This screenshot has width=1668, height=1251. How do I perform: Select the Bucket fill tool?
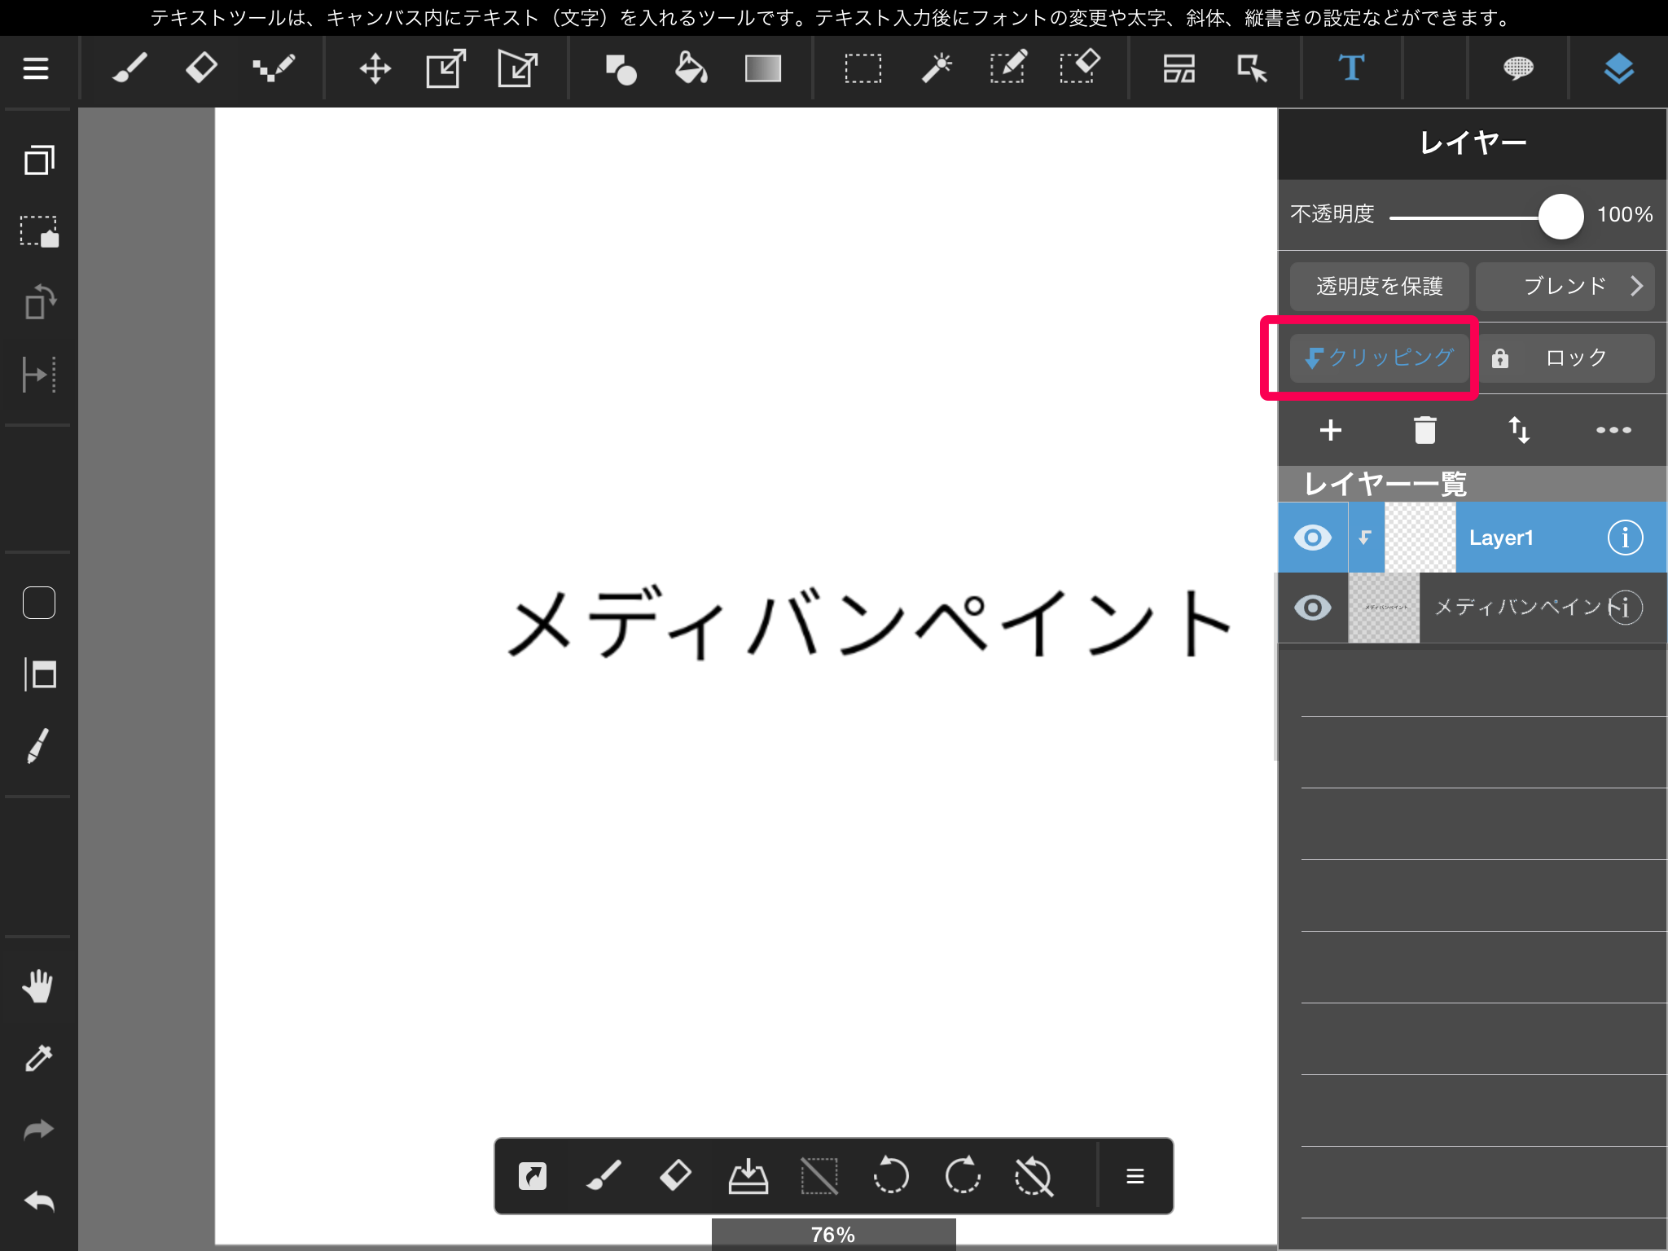[691, 69]
